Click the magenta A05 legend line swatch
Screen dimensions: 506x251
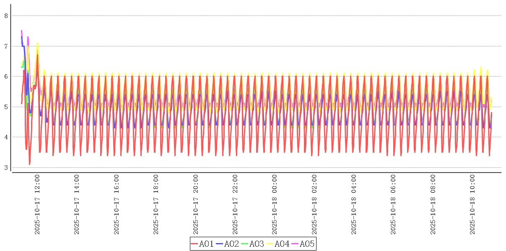[x=295, y=244]
